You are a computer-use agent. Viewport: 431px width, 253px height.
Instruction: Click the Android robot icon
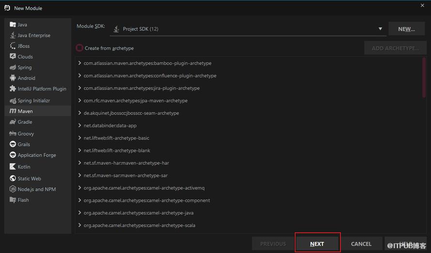pos(13,78)
